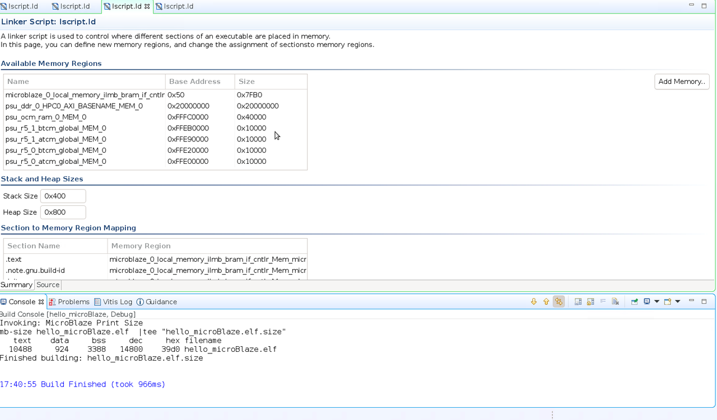Maximize the console panel
The height and width of the screenshot is (420, 717).
click(704, 301)
